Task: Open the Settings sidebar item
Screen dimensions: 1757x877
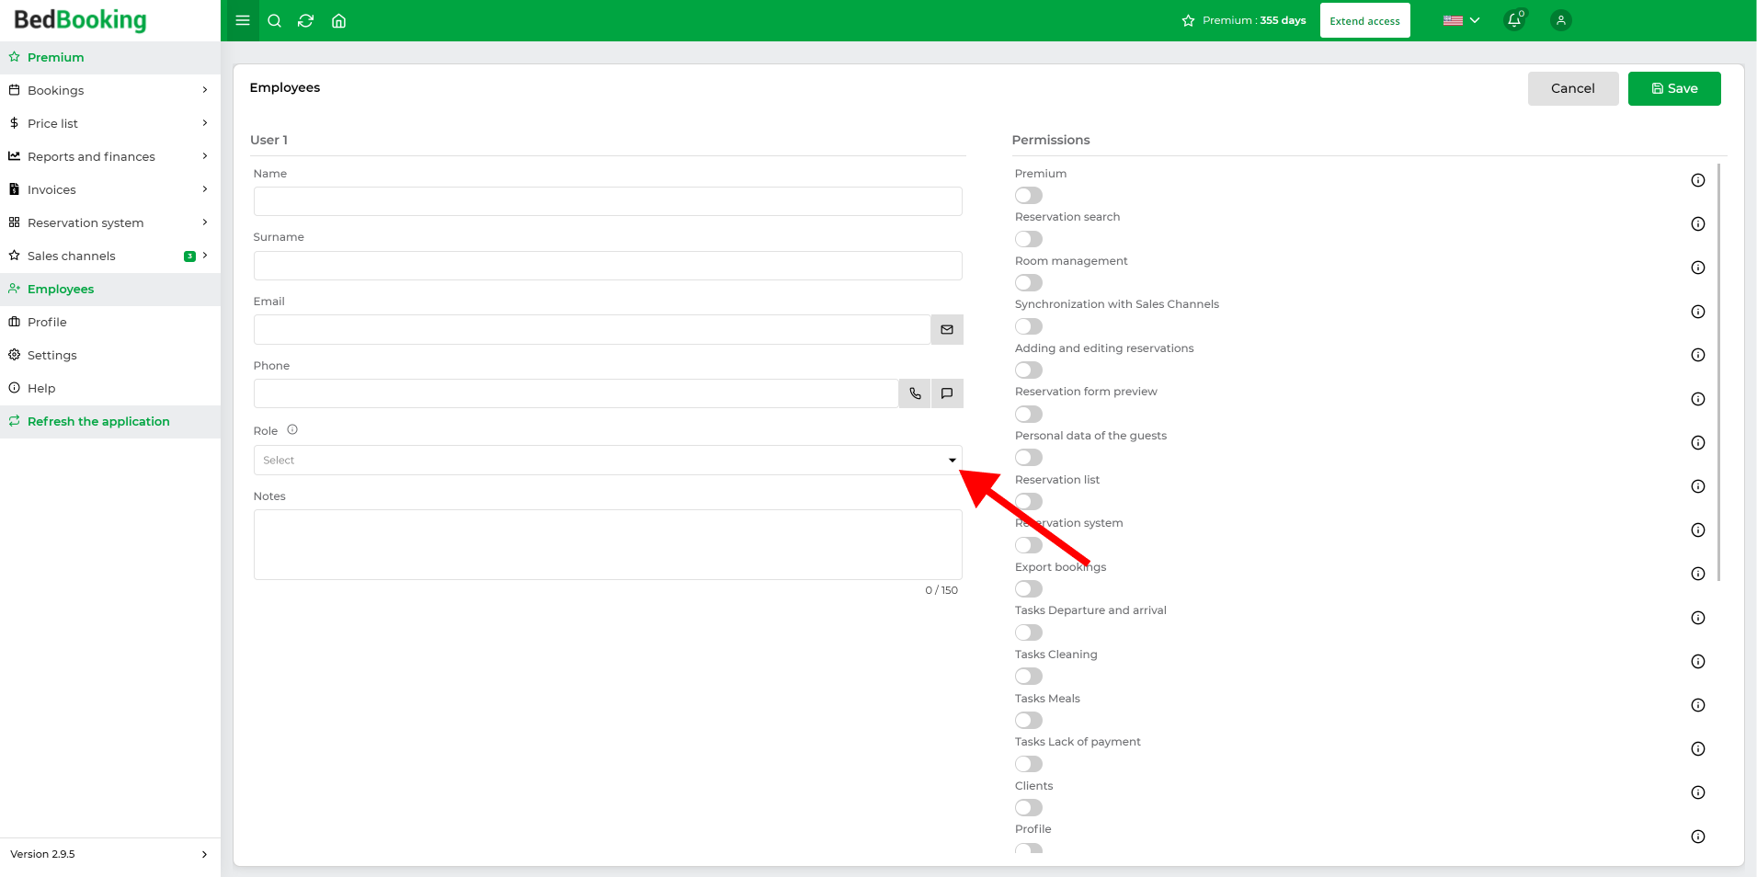Action: [110, 355]
